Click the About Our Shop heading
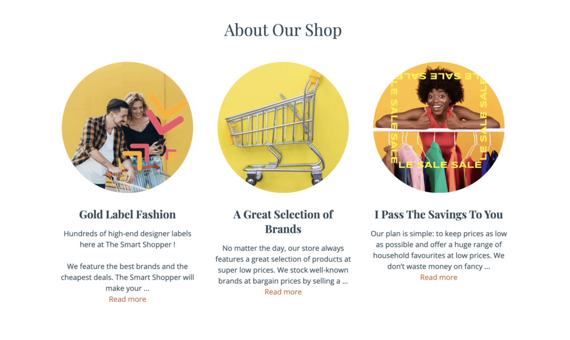This screenshot has width=570, height=340. click(x=283, y=30)
